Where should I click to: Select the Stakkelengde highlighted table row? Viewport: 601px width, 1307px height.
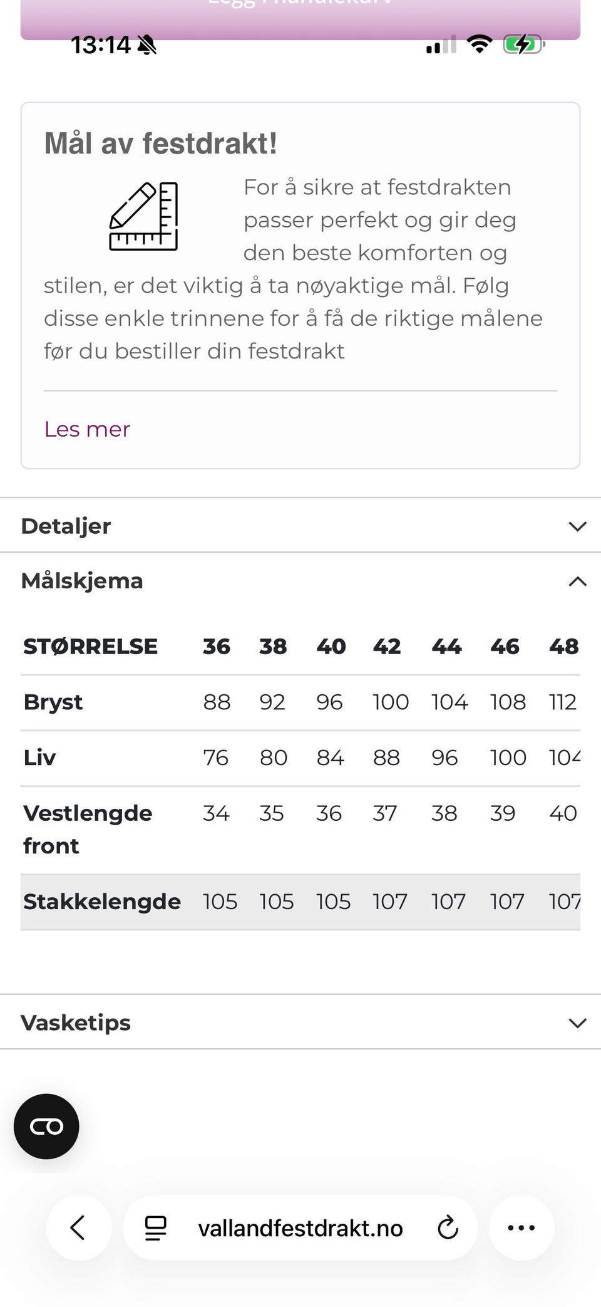(300, 902)
